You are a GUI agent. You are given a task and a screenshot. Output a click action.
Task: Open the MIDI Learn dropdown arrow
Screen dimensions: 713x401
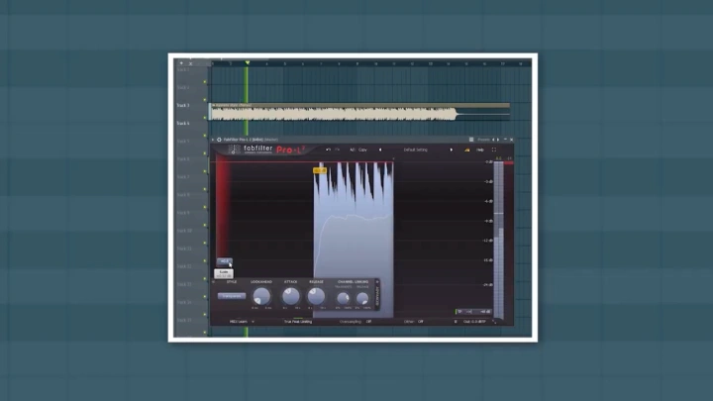click(253, 322)
